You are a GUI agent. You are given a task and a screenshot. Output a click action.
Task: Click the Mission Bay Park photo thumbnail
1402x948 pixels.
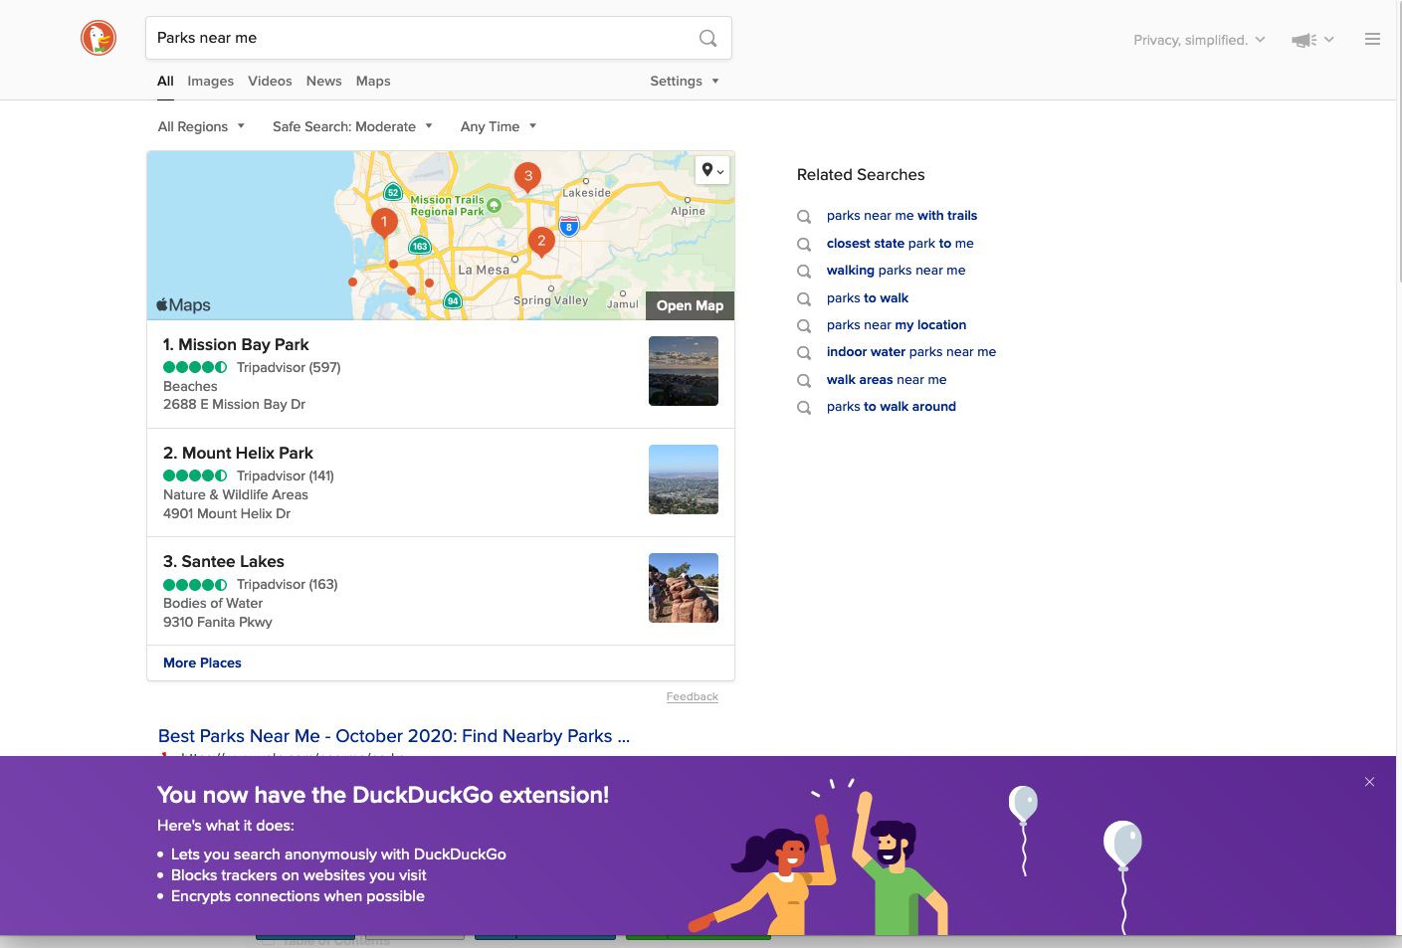(x=684, y=371)
